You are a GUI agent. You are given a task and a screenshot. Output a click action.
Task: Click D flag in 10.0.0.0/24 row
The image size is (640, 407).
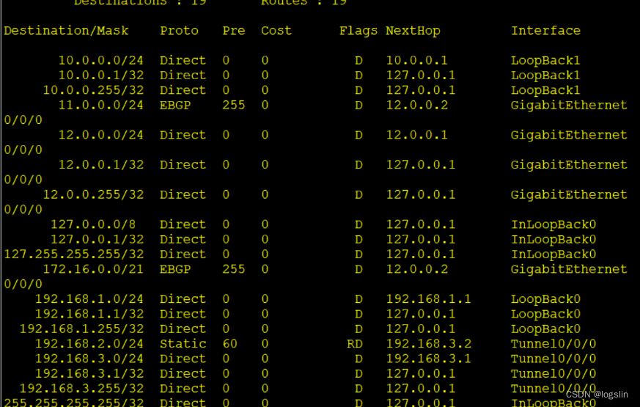tap(358, 60)
